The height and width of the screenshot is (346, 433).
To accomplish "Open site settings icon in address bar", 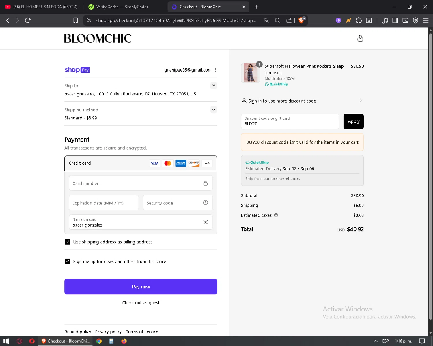I will coord(89,20).
